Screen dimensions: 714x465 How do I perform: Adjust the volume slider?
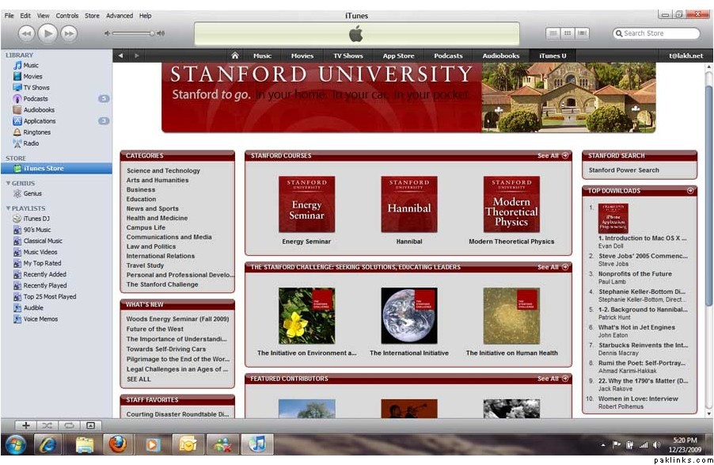[x=134, y=33]
